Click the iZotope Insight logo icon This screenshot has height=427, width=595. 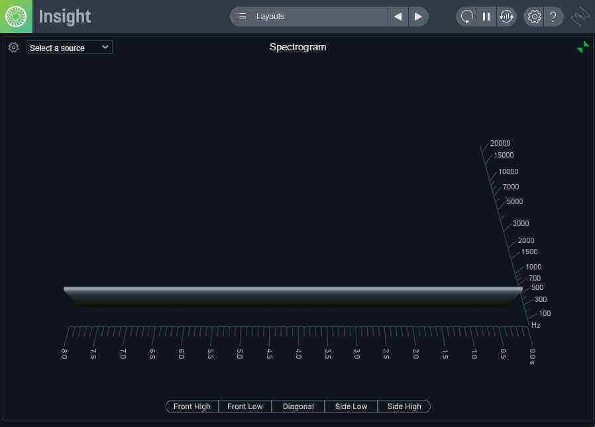[16, 17]
